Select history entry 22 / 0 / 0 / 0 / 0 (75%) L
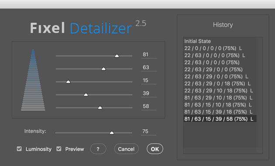 (x=220, y=48)
